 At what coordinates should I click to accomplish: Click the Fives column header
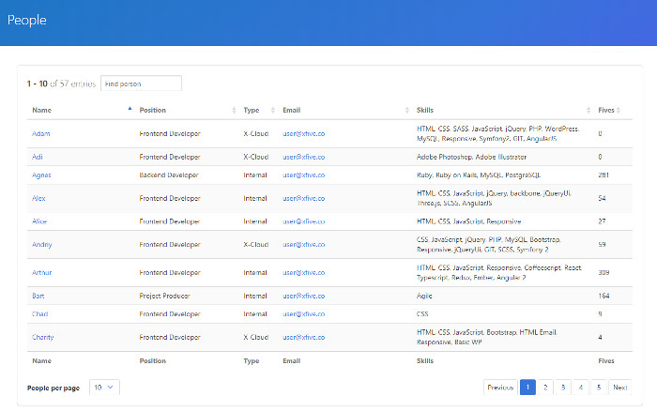click(x=606, y=110)
